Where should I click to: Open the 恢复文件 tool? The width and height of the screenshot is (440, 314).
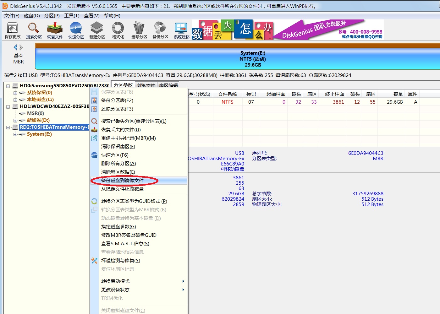click(x=55, y=30)
